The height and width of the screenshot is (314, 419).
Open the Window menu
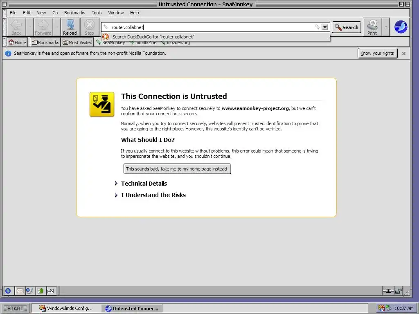pos(116,13)
